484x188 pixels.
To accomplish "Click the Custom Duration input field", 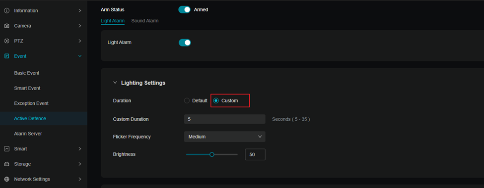I will (x=225, y=119).
